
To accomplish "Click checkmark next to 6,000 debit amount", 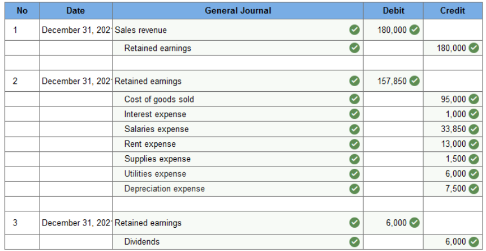I will (x=414, y=223).
